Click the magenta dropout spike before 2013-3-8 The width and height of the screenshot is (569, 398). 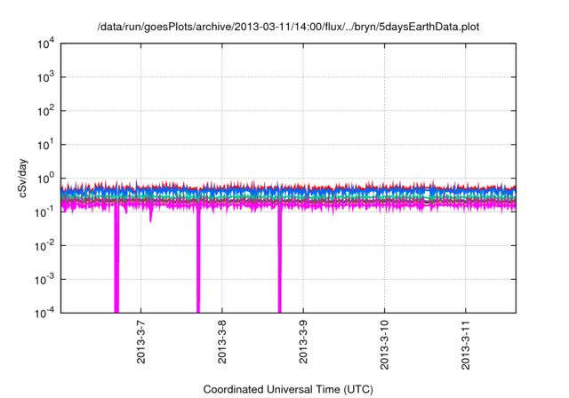click(198, 259)
